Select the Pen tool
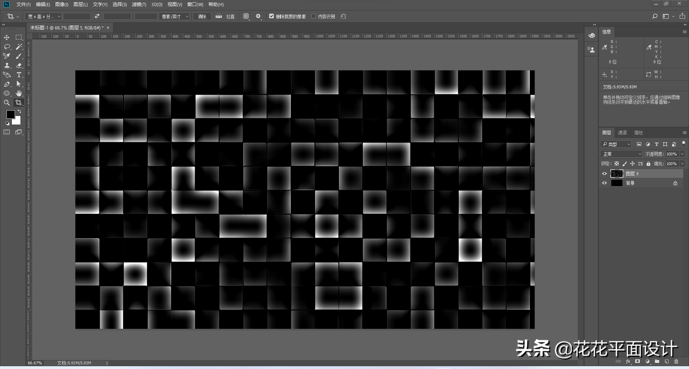The width and height of the screenshot is (689, 369). 6,84
